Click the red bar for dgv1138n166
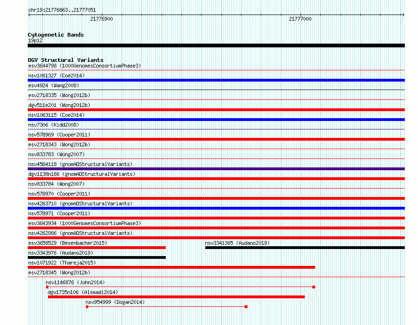The image size is (418, 325). 216,179
